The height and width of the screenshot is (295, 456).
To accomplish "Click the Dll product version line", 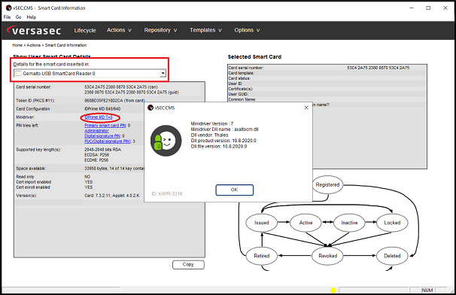I will point(223,141).
